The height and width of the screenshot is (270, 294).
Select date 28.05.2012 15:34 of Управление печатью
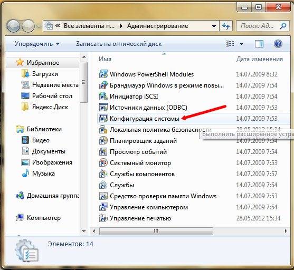258,218
